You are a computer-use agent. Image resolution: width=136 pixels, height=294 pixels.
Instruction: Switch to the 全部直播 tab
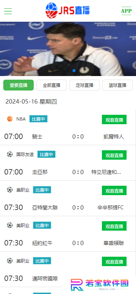tap(51, 85)
